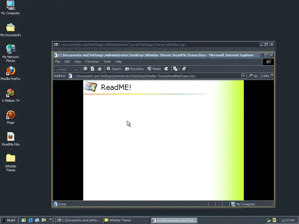Go to the Home page icon
This screenshot has height=224, width=299.
[x=100, y=69]
